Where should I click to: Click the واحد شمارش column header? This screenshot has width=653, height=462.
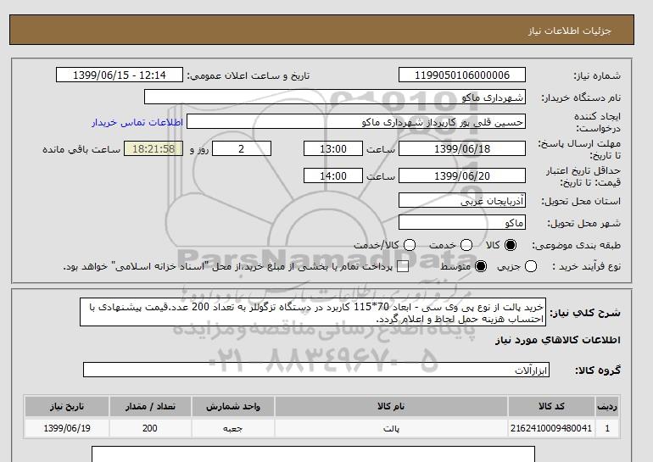233,406
